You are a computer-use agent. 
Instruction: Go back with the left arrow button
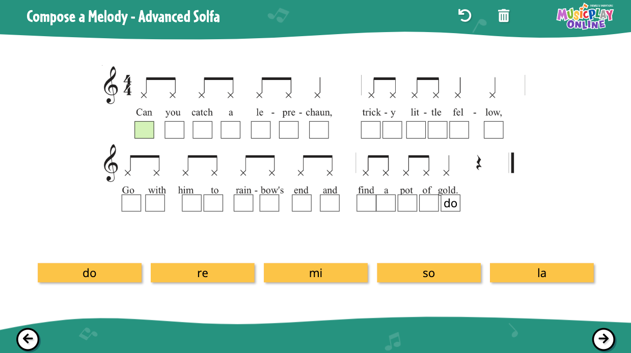pyautogui.click(x=28, y=339)
